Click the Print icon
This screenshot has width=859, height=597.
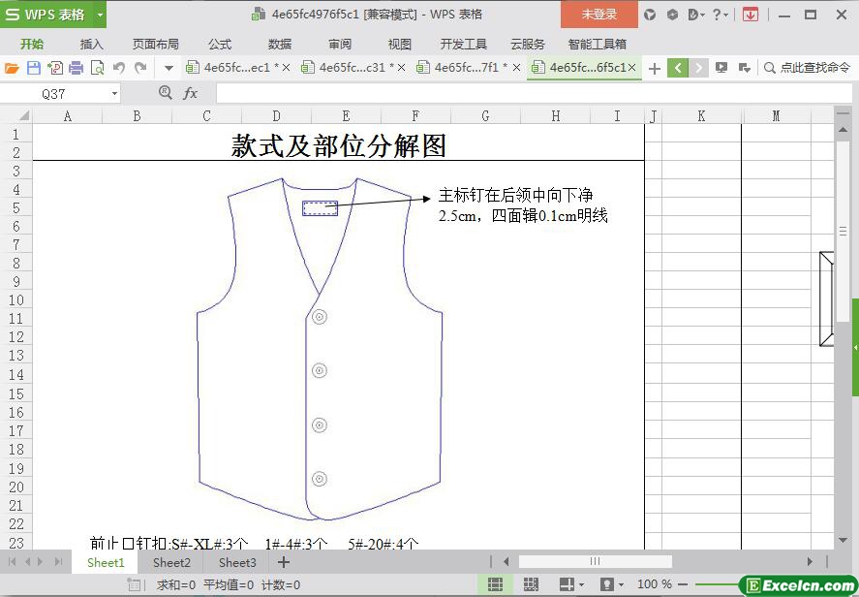click(77, 68)
